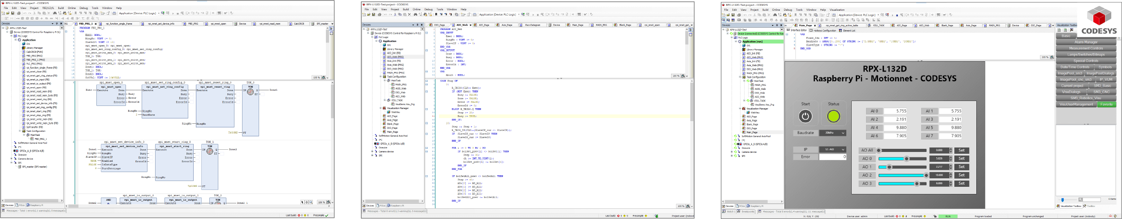Open the Hotkeys Configuration tab in the right window
The height and width of the screenshot is (219, 1122).
pos(823,30)
